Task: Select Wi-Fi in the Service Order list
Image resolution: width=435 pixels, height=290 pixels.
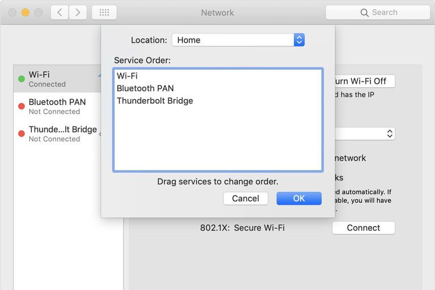Action: point(127,76)
